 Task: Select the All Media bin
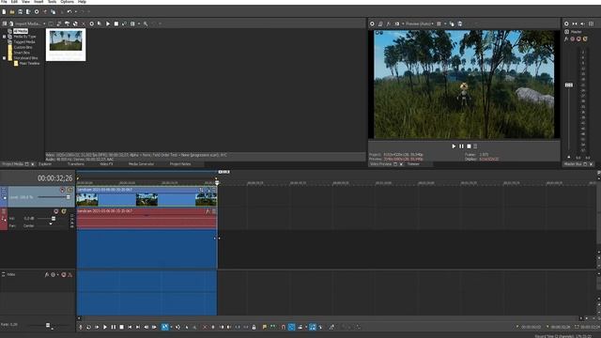click(21, 31)
